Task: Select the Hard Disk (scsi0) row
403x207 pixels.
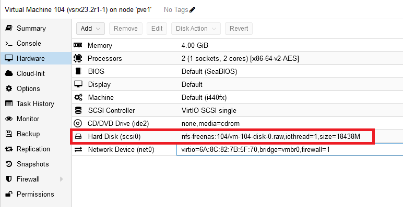Action: coord(238,137)
